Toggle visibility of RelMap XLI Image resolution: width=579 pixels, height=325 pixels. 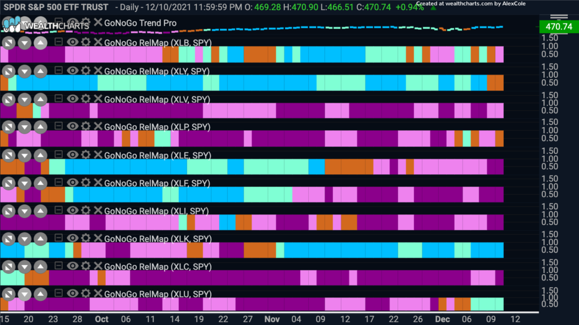click(72, 210)
